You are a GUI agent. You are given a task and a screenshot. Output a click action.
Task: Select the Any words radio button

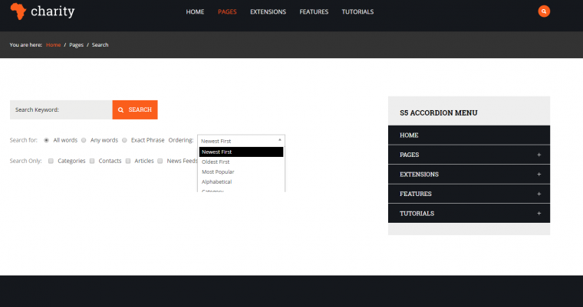pyautogui.click(x=84, y=141)
